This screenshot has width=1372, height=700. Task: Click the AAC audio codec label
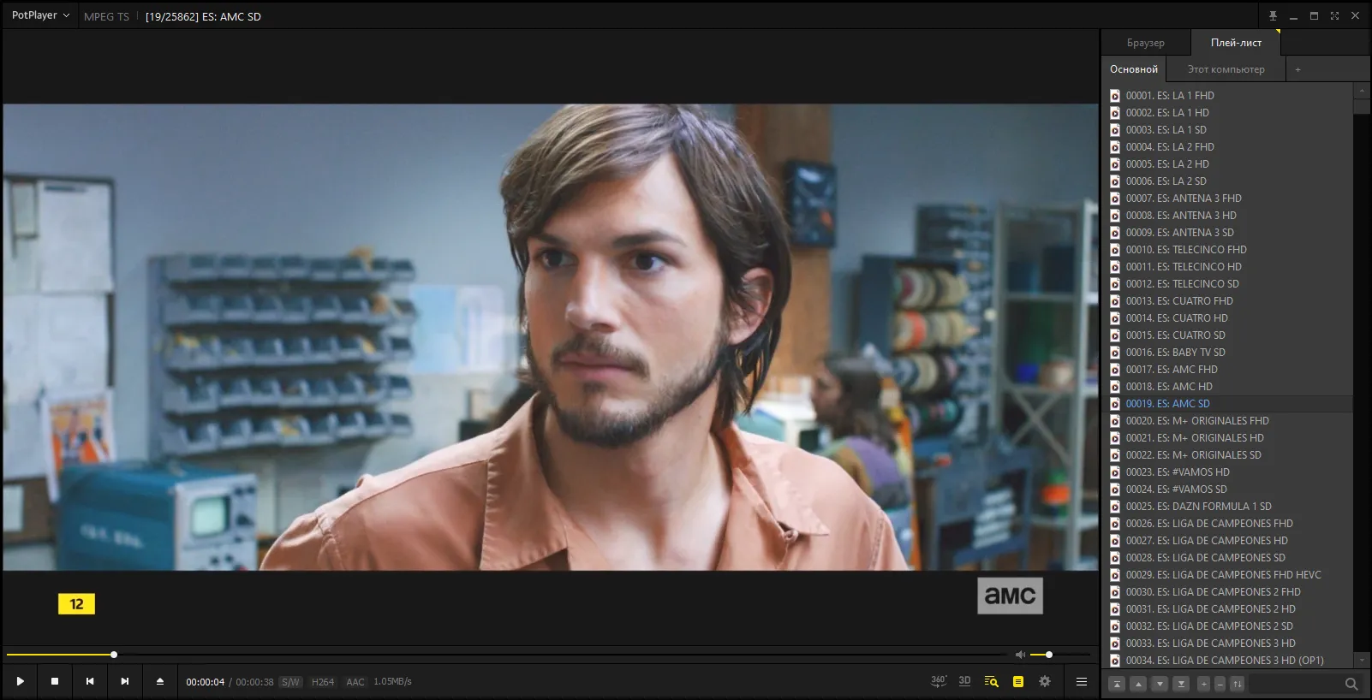[x=355, y=682]
